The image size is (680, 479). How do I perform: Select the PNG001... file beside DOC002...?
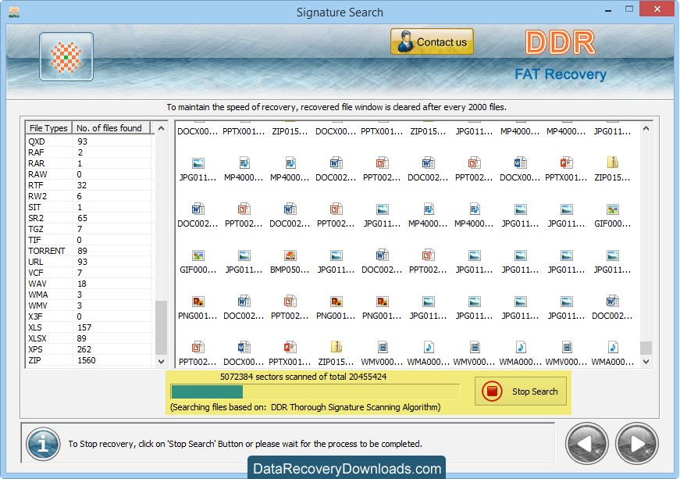198,308
